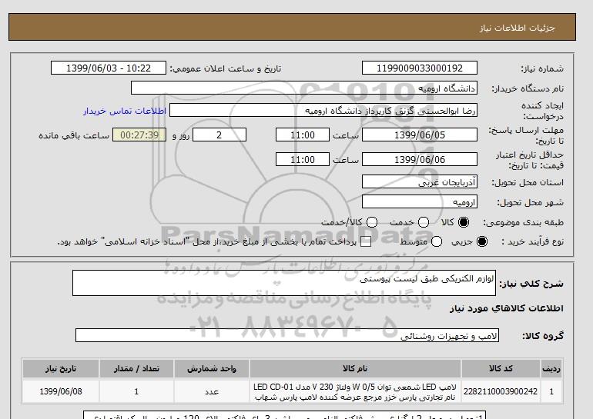Click the request creator field رضا ابوالحسنی
Image resolution: width=593 pixels, height=419 pixels.
[x=323, y=111]
